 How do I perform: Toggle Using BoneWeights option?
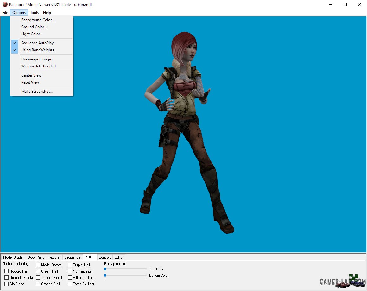click(x=42, y=50)
